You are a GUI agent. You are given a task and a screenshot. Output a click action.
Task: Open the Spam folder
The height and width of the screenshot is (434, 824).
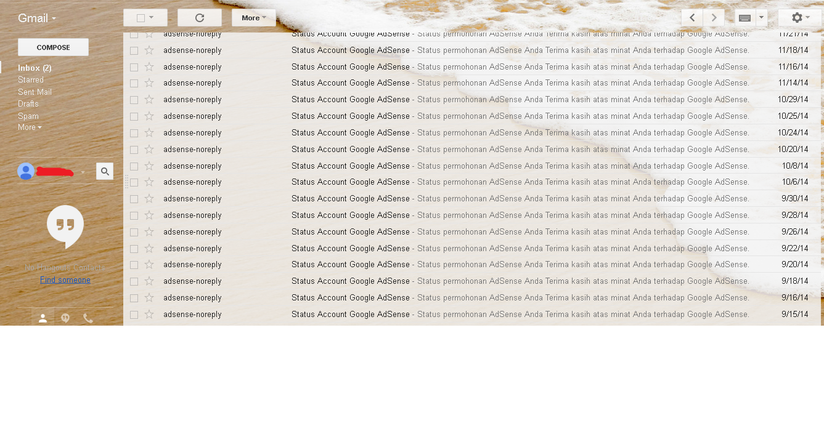28,116
